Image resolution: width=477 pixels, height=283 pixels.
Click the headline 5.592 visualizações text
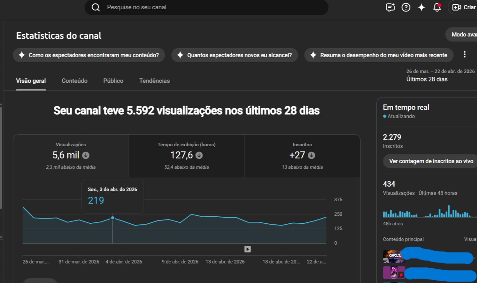tap(186, 111)
